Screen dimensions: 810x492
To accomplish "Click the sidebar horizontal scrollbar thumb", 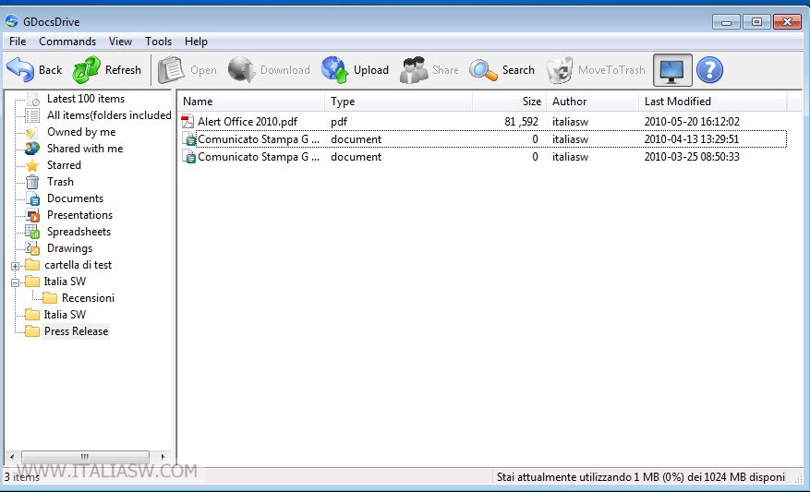I will coord(85,457).
